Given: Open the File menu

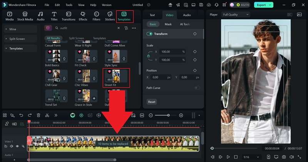Looking at the screenshot, I should coord(47,5).
